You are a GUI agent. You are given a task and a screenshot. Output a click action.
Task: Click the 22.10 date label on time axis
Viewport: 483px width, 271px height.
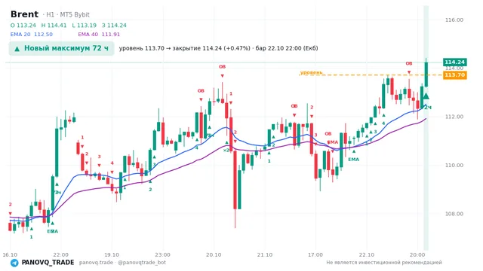[367, 254]
